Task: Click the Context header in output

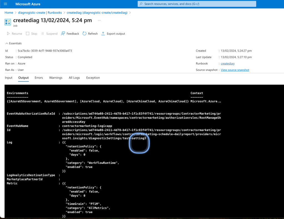Action: 197,93
